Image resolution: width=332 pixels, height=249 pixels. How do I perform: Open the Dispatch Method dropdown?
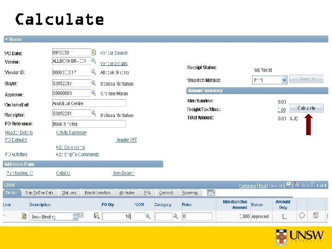pyautogui.click(x=270, y=80)
